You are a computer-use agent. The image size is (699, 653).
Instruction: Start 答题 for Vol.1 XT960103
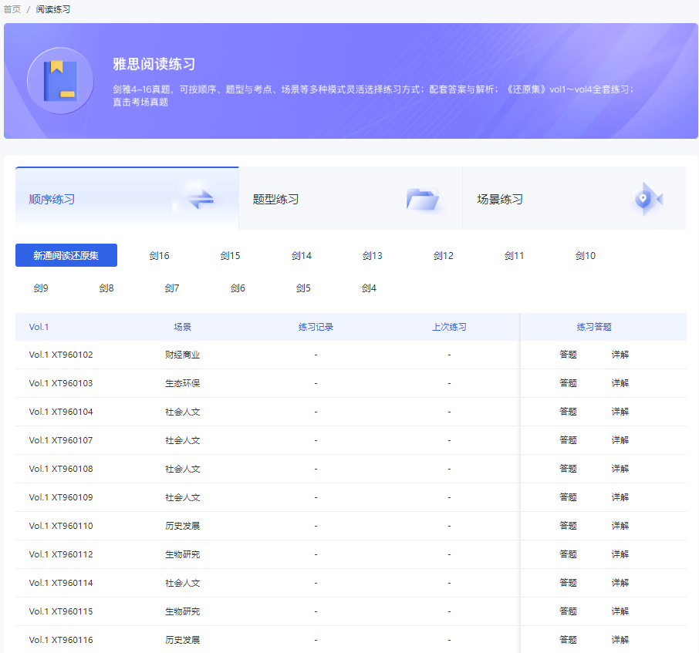pos(568,383)
